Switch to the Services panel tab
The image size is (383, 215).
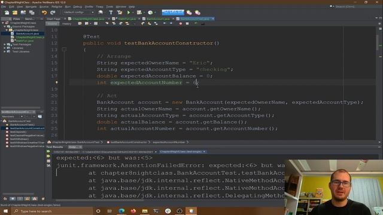pos(29,19)
